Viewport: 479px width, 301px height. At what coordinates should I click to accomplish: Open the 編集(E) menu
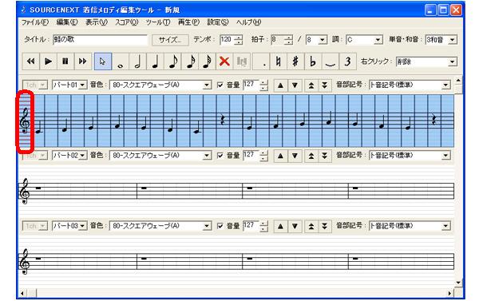click(67, 22)
